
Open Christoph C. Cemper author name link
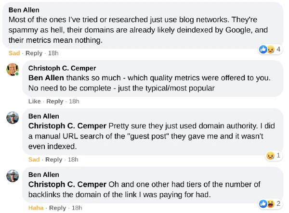coord(62,68)
